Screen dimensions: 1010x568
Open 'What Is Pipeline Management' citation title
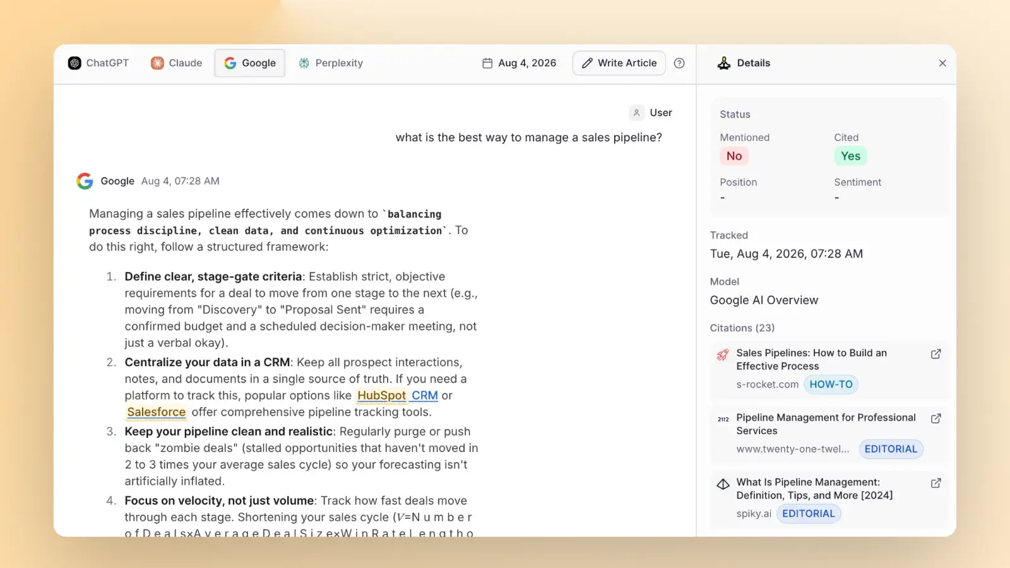pyautogui.click(x=814, y=488)
